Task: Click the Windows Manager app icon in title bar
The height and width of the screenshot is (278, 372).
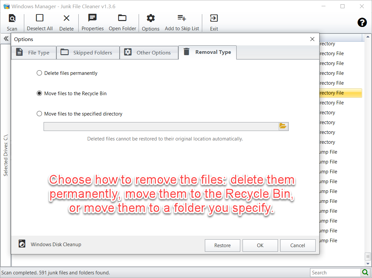Action: 7,7
